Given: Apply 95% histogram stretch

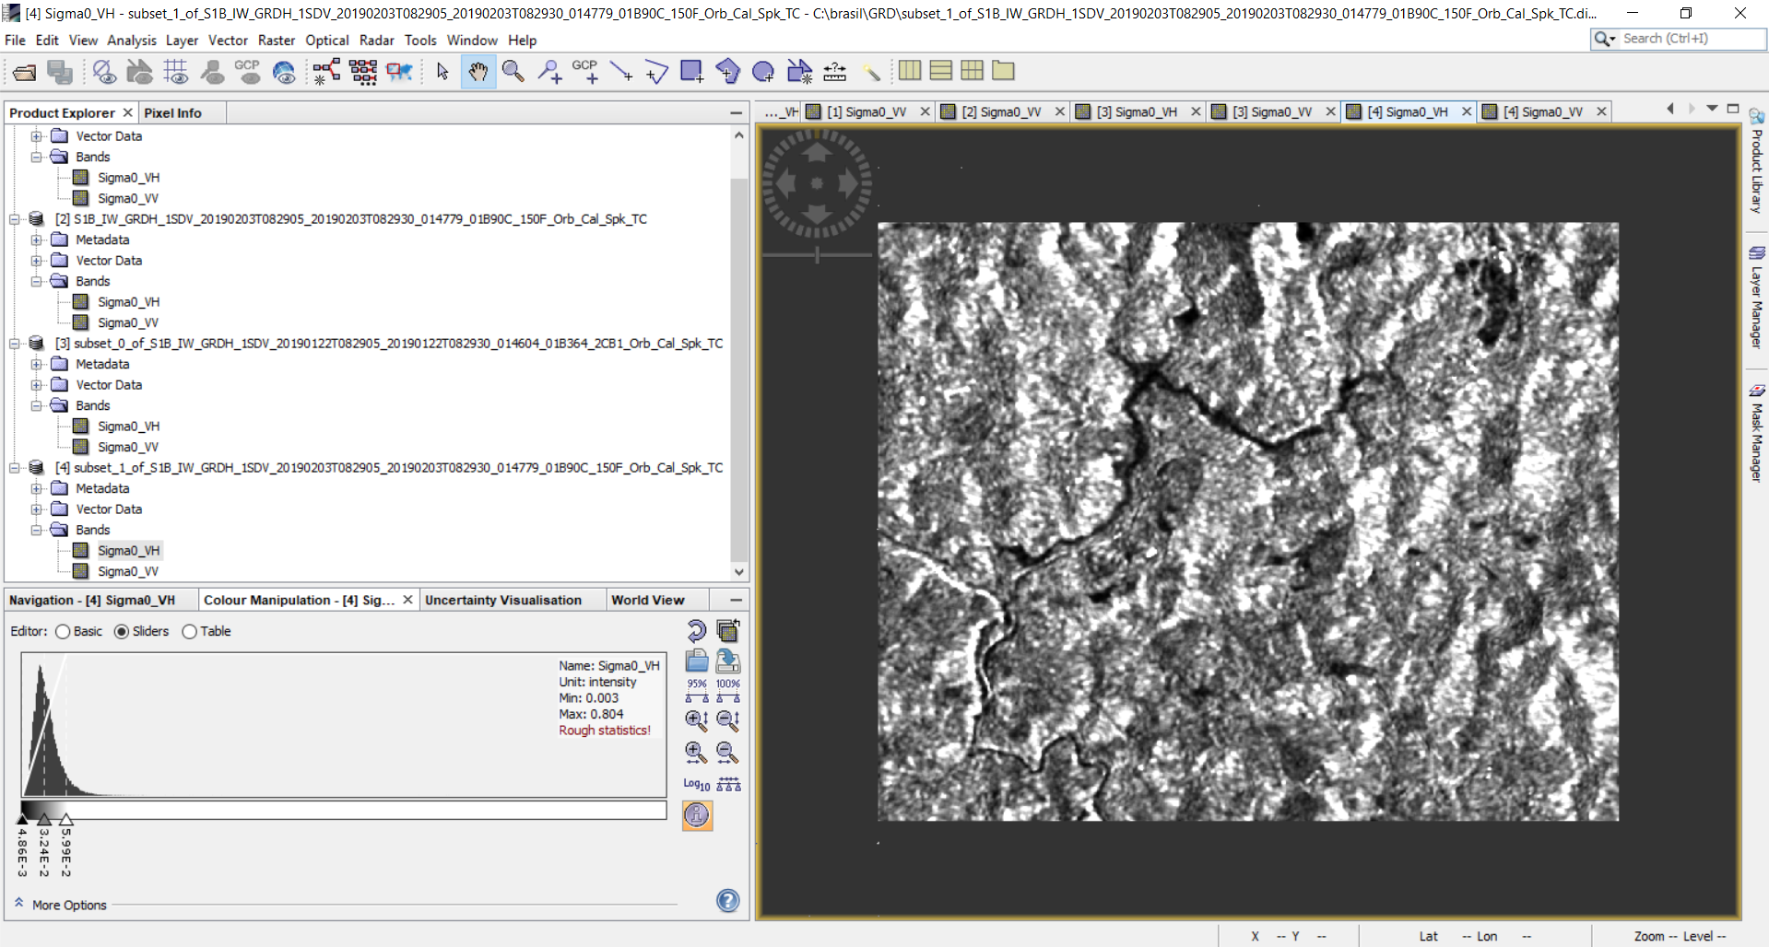Looking at the screenshot, I should coord(697,691).
